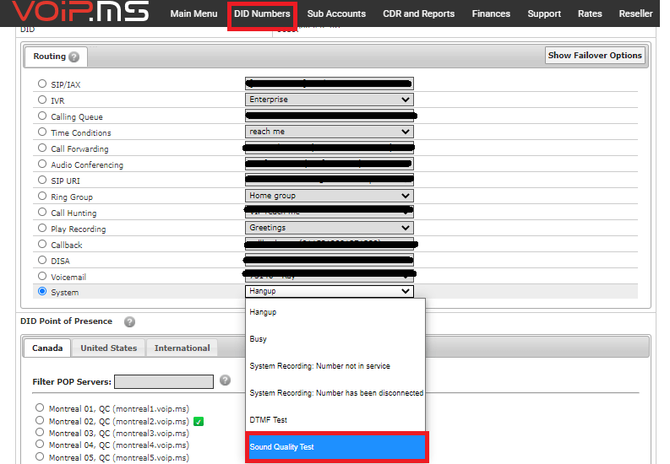Viewport: 670px width, 464px height.
Task: Click Show Failover Options button
Action: 595,56
